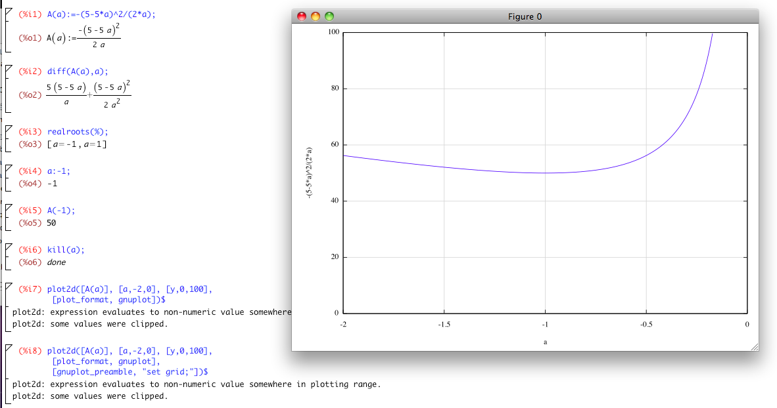Collapse the %i7 plot2d cell bracket
This screenshot has height=408, width=777.
(8, 287)
